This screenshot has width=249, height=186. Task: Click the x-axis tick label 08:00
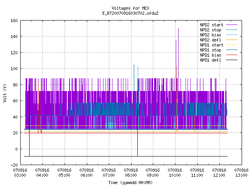tap(131, 175)
